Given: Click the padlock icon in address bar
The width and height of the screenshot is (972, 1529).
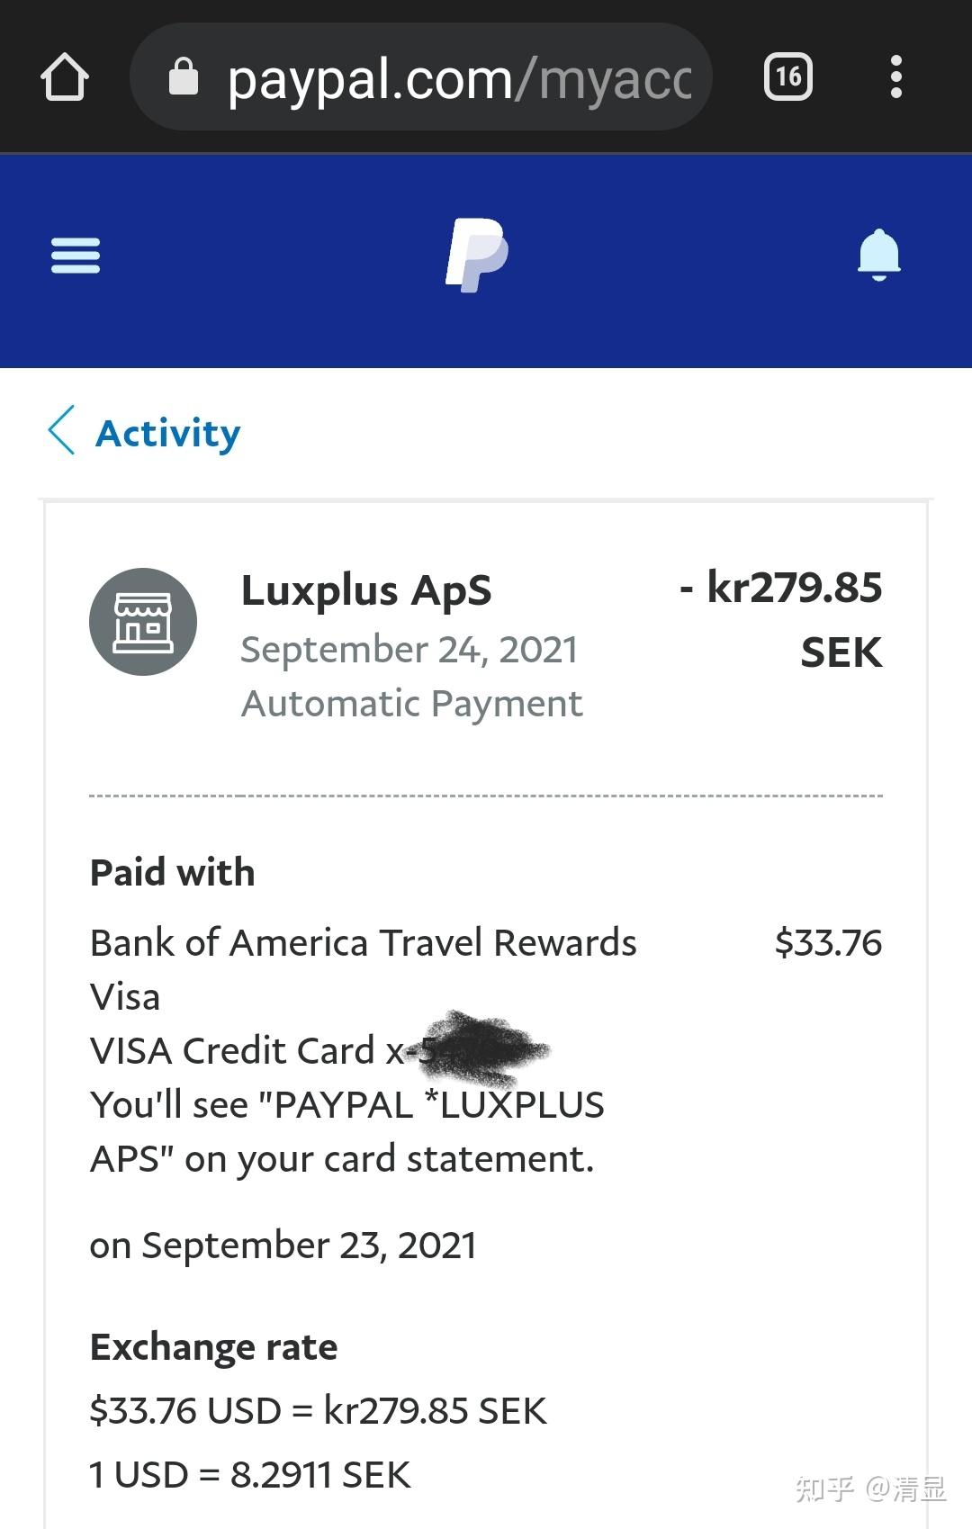Looking at the screenshot, I should (x=184, y=76).
